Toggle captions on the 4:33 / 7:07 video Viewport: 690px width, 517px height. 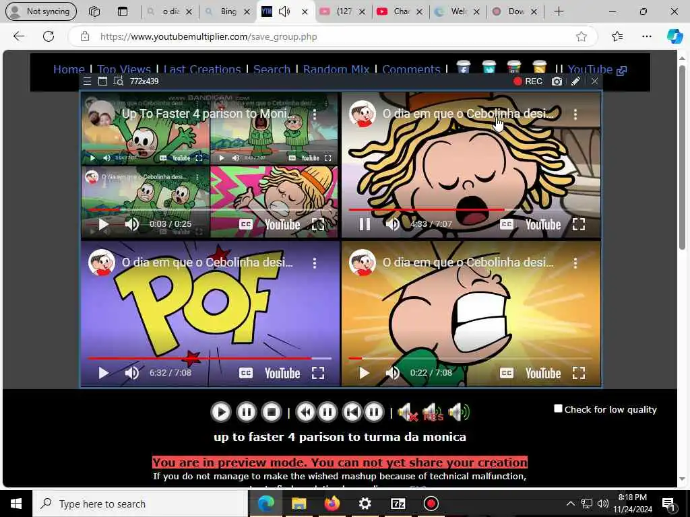pos(507,224)
